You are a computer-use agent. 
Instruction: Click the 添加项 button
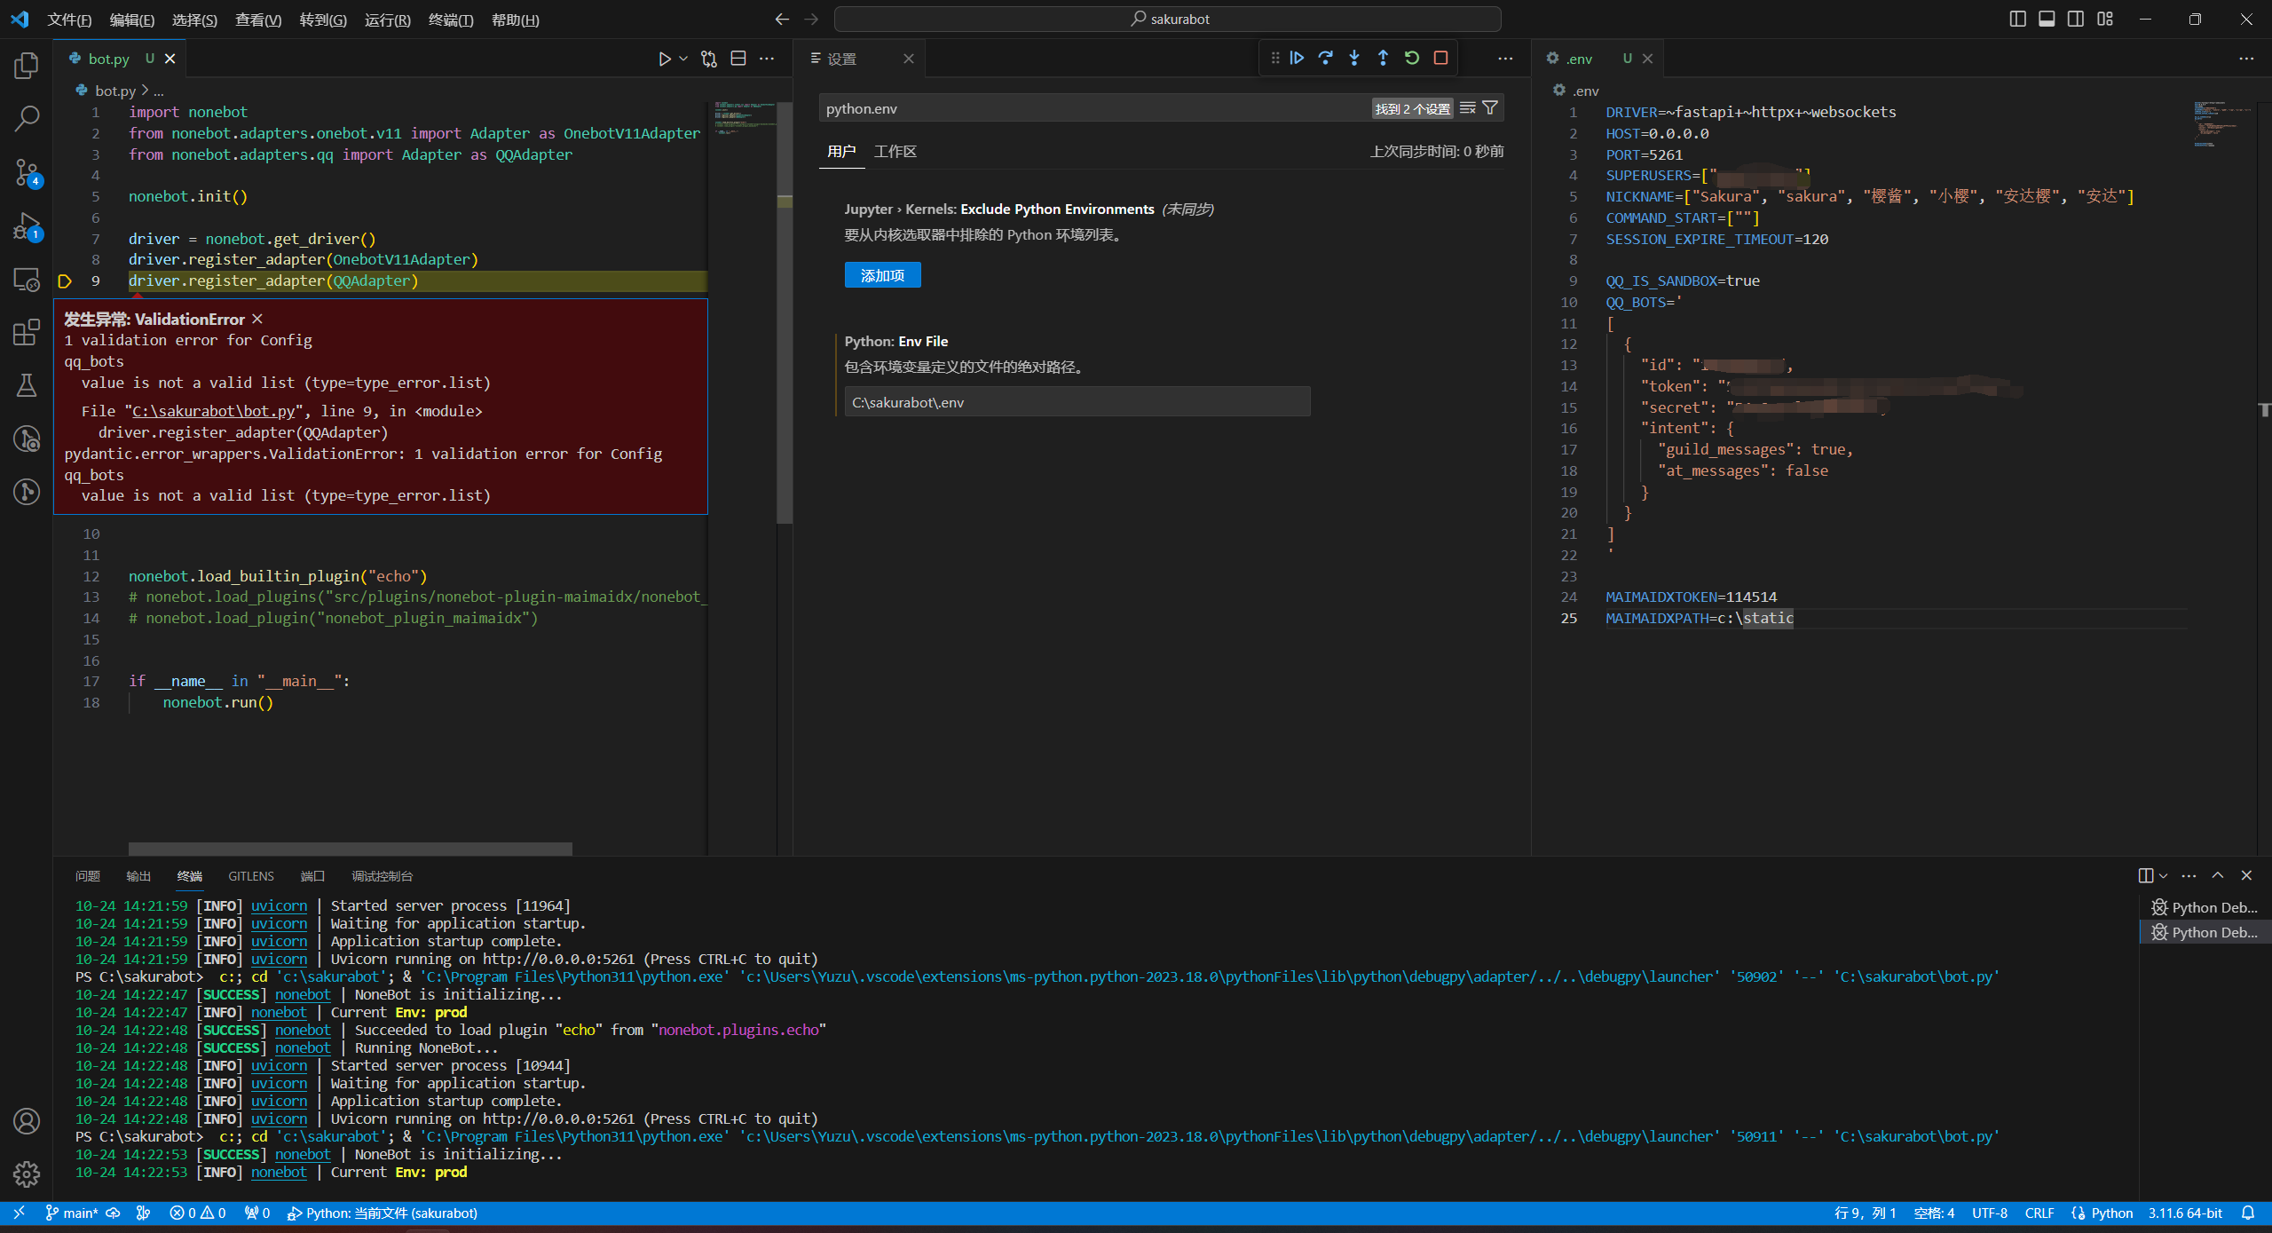(x=882, y=275)
